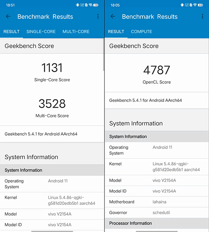The height and width of the screenshot is (232, 209).
Task: Open three-dot overflow menu on left screen
Action: tap(98, 16)
